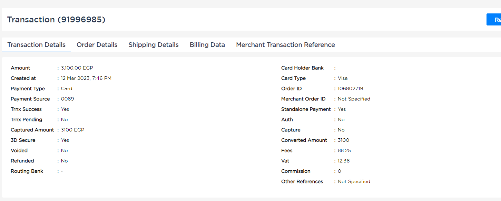
Task: Select the Billing Data tab
Action: click(x=207, y=45)
